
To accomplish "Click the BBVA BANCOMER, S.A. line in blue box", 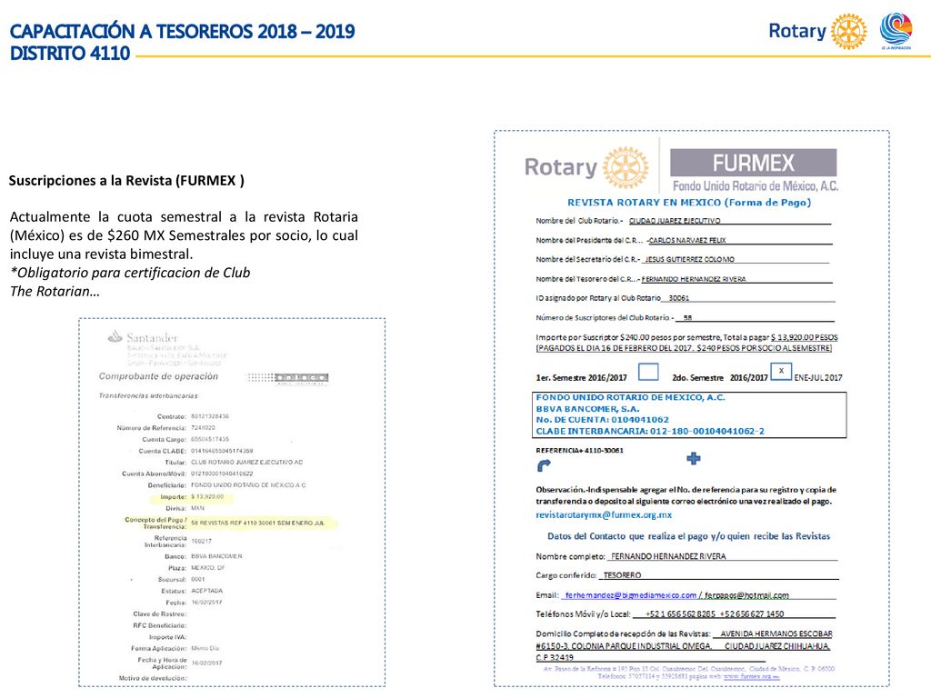I will [587, 408].
